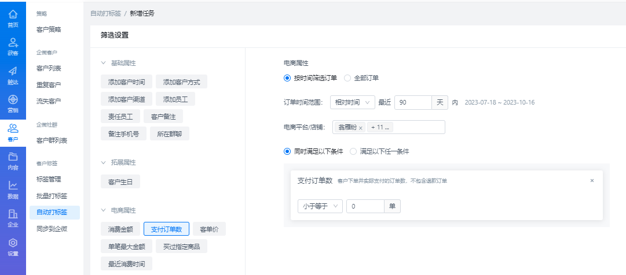Go to 标签管理 in the side menu

pyautogui.click(x=49, y=180)
